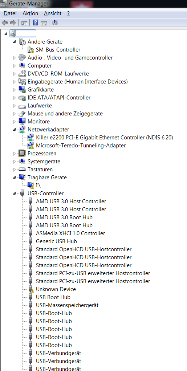Click the Microsoft-Teredo-Tunneling-Adapter icon
Viewport: 187px width, 371px height.
click(x=31, y=145)
